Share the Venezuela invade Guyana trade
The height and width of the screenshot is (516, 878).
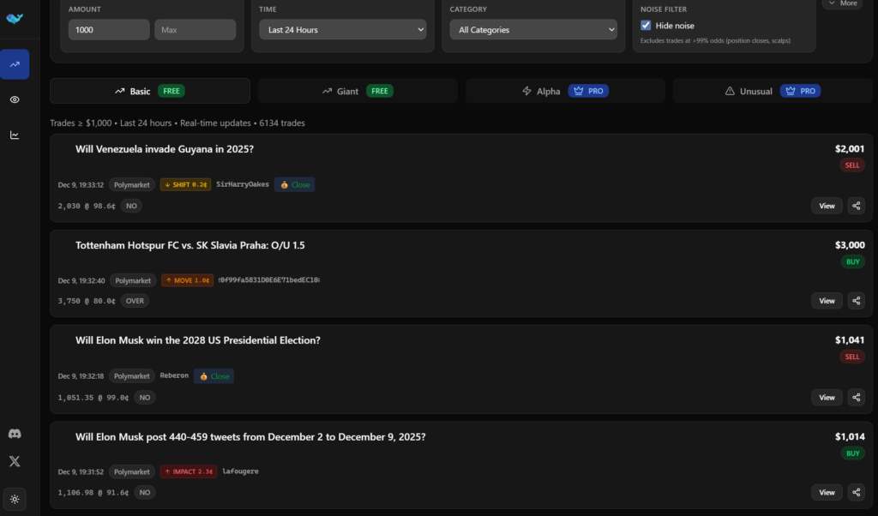pyautogui.click(x=856, y=205)
